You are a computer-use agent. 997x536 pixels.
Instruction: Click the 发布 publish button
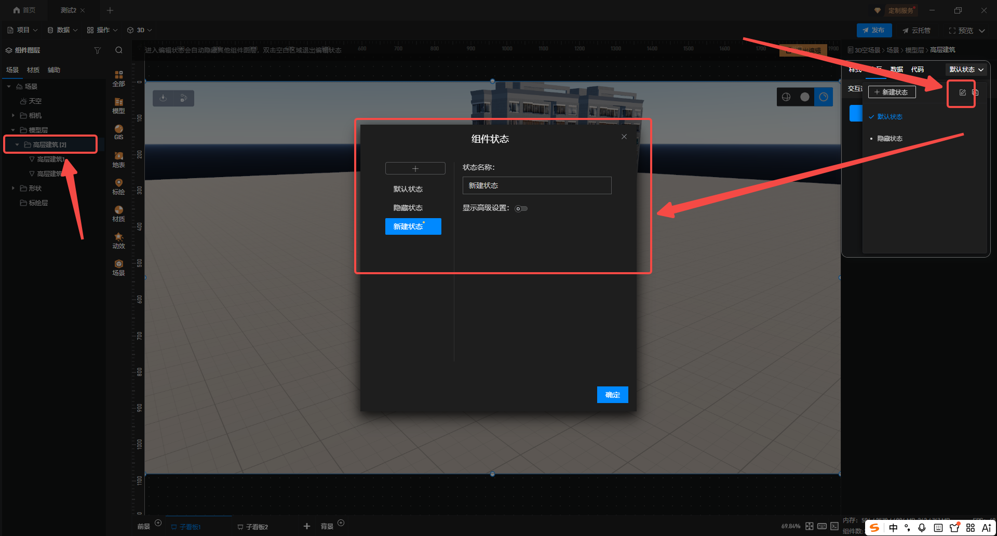tap(874, 30)
